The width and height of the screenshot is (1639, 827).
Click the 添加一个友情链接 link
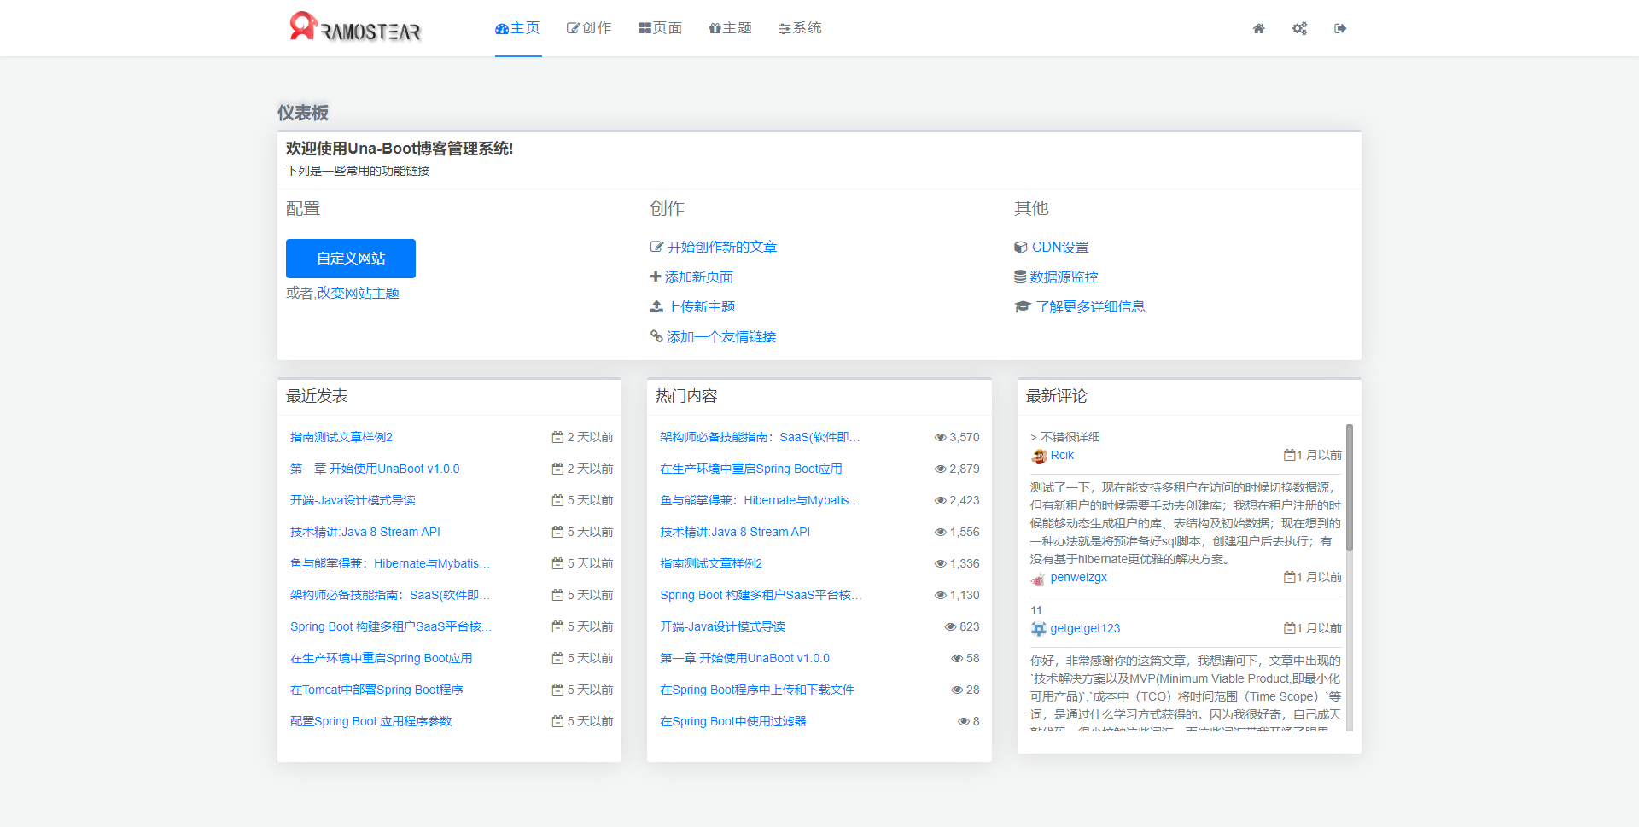720,337
